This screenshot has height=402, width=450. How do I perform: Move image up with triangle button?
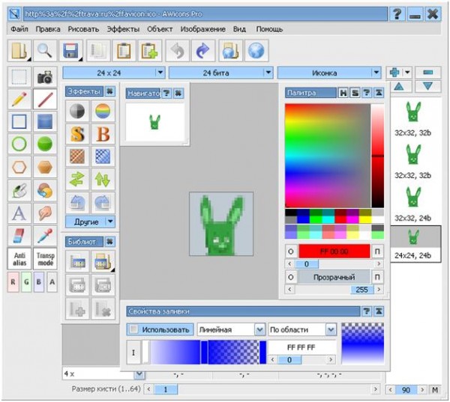[x=399, y=86]
